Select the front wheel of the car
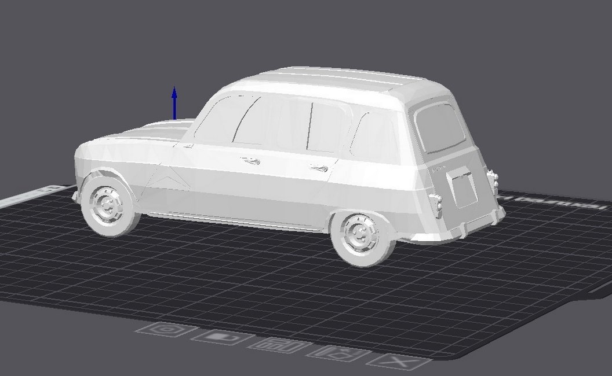 pyautogui.click(x=108, y=205)
